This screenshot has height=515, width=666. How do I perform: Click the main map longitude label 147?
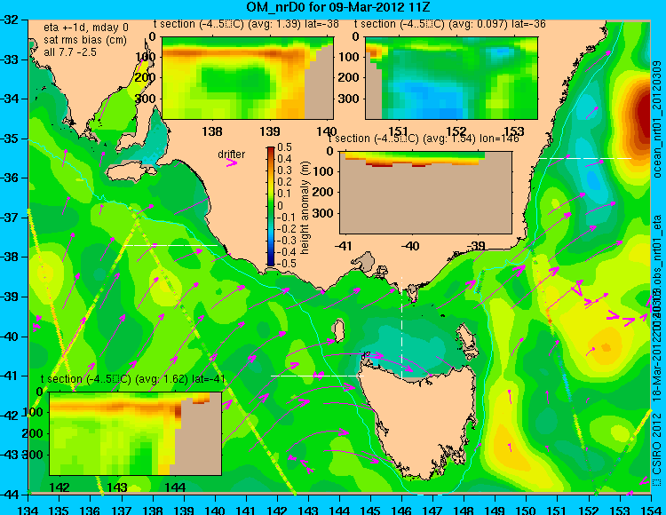click(x=432, y=510)
